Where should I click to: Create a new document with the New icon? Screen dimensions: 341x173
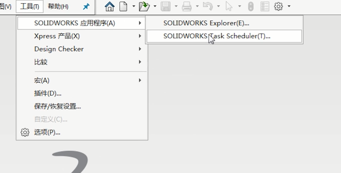(x=123, y=7)
